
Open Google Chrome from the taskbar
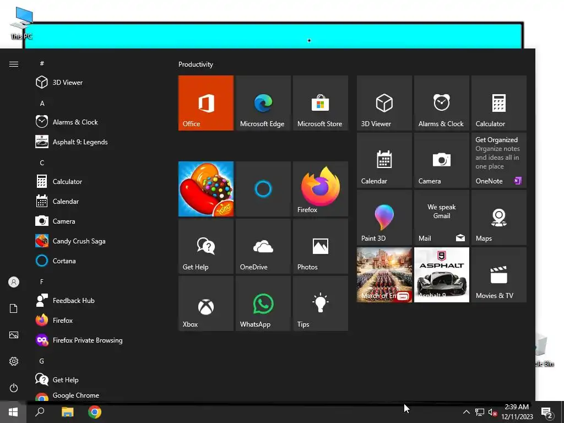pyautogui.click(x=95, y=412)
